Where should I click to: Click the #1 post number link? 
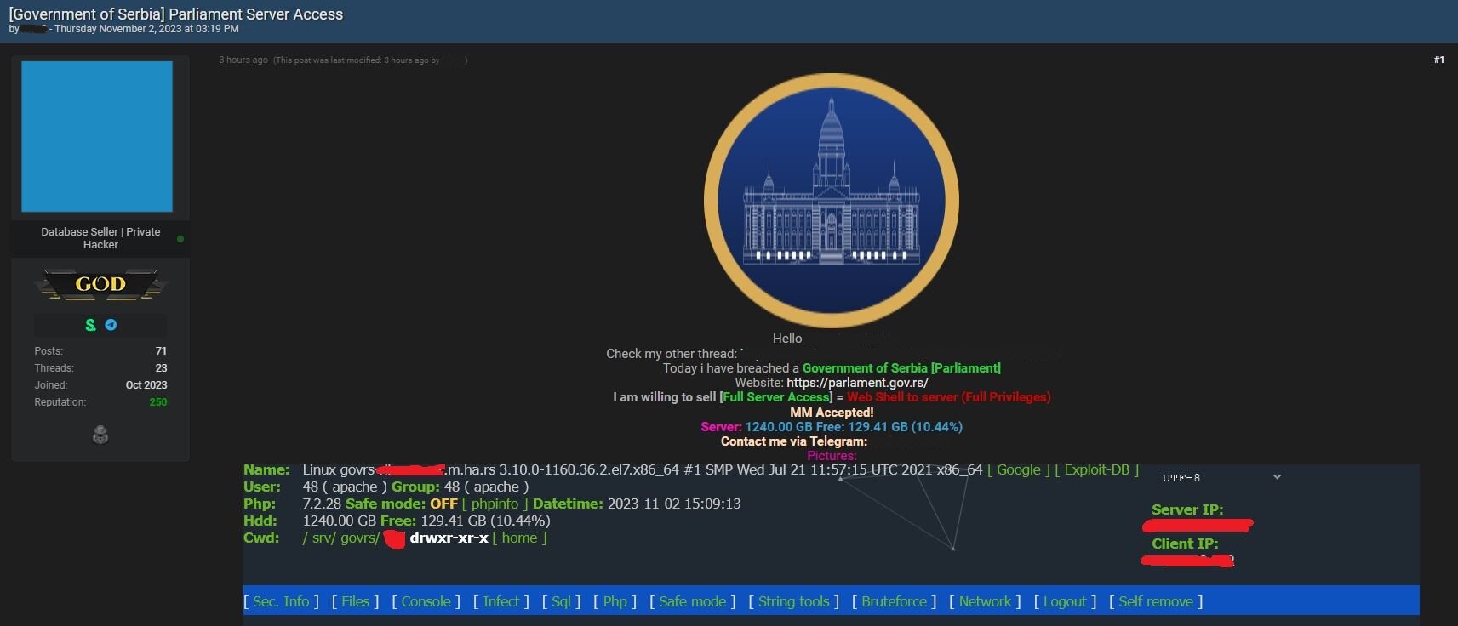click(x=1438, y=60)
